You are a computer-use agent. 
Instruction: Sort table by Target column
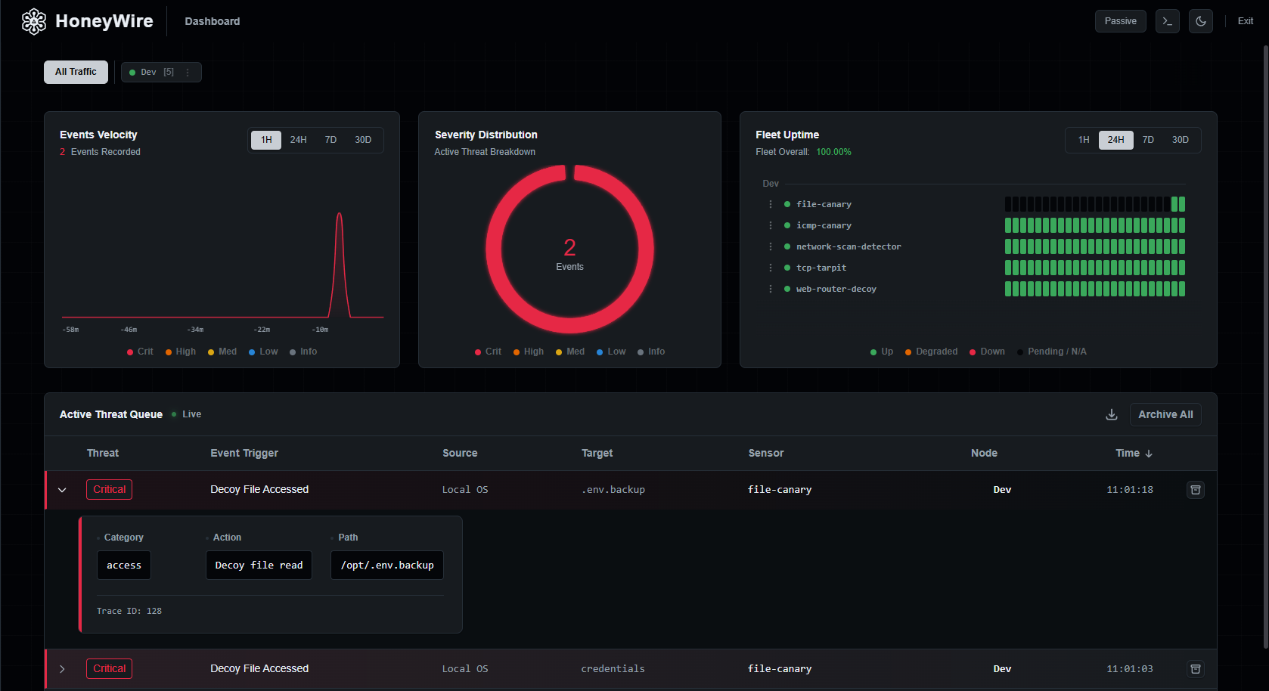(x=597, y=454)
